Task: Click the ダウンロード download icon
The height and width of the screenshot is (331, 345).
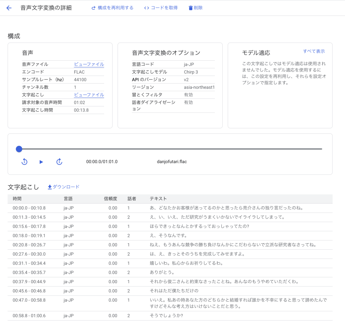Action: pyautogui.click(x=50, y=187)
